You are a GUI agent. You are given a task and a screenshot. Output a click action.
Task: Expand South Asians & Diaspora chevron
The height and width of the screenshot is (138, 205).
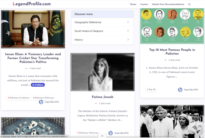pyautogui.click(x=128, y=31)
